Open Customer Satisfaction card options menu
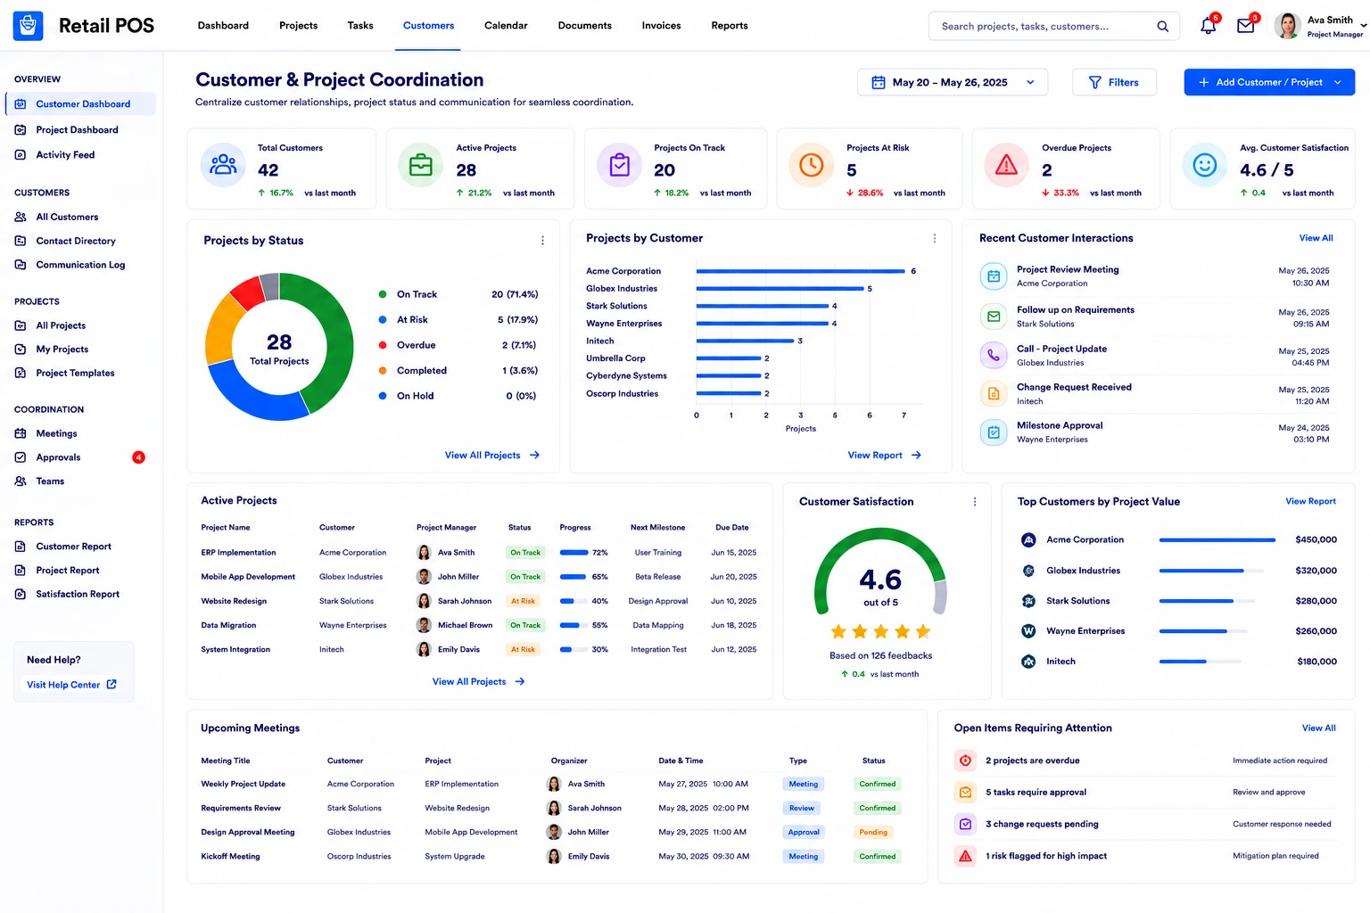The width and height of the screenshot is (1370, 913). tap(974, 502)
